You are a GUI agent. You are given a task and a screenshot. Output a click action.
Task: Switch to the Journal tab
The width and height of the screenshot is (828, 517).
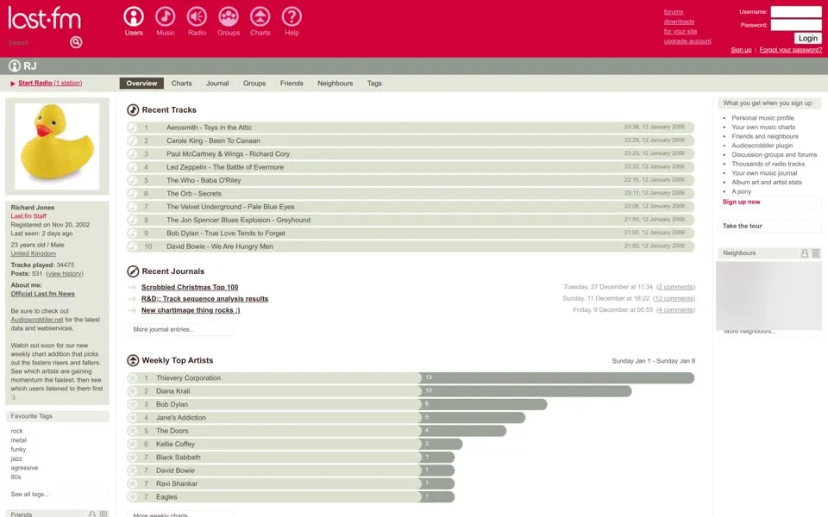[x=217, y=84]
